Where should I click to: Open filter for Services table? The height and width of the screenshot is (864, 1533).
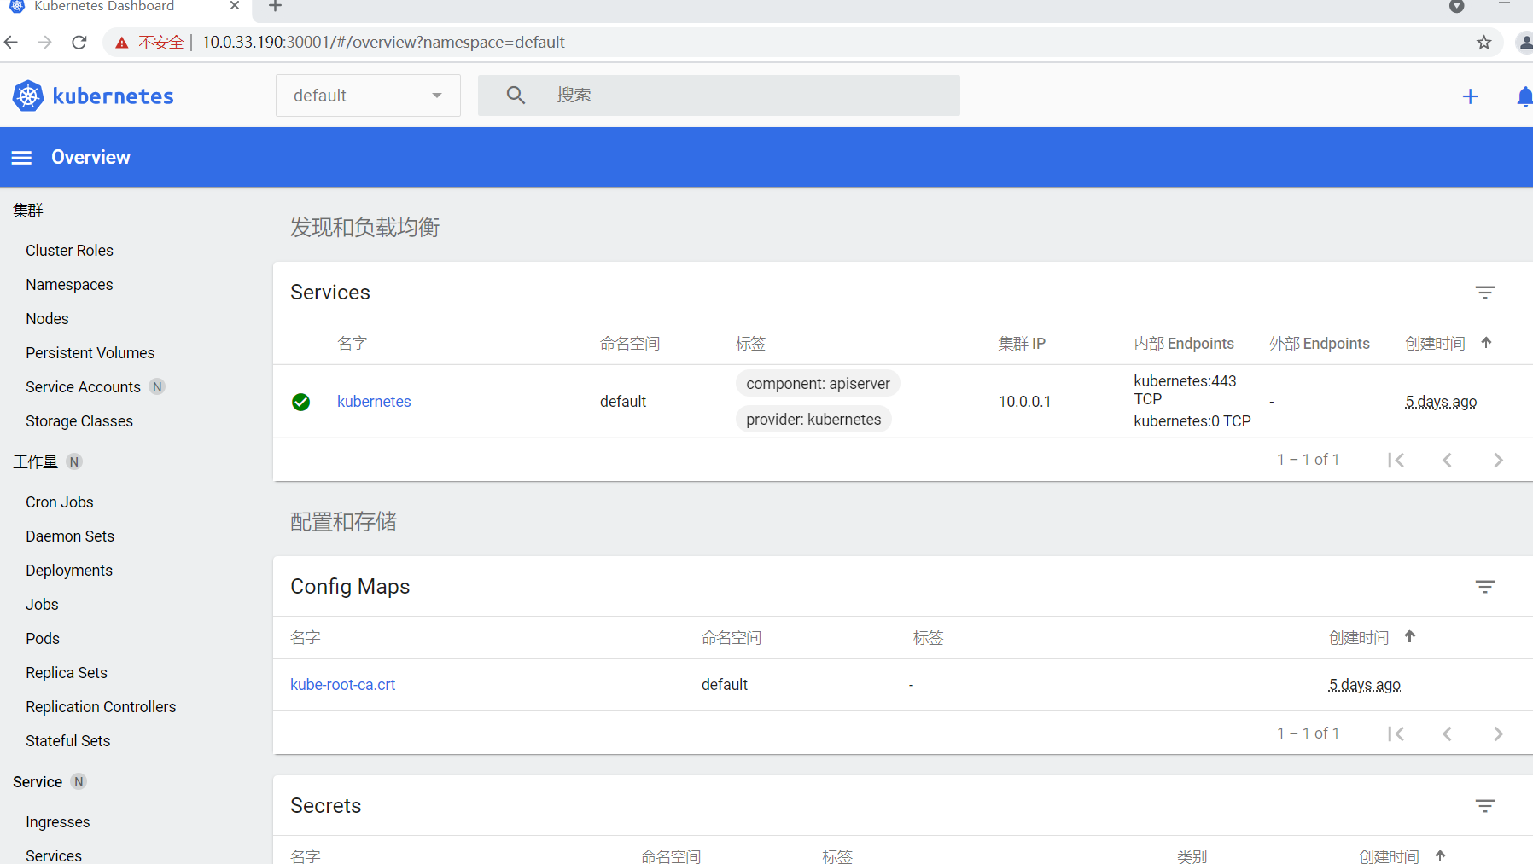point(1485,293)
